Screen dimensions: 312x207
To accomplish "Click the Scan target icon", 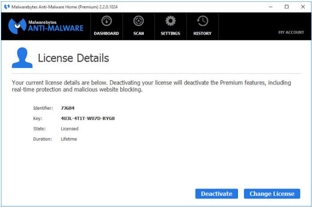I will pyautogui.click(x=138, y=21).
